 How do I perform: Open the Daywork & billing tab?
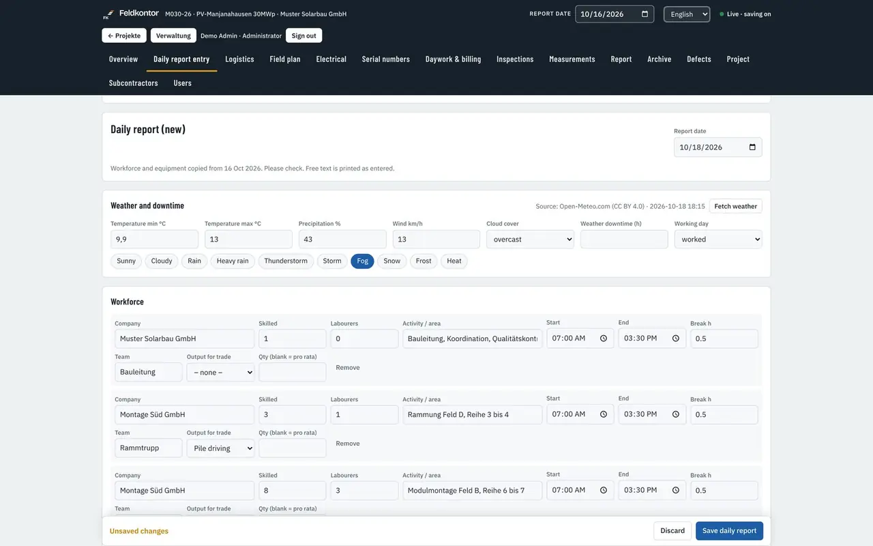click(454, 59)
